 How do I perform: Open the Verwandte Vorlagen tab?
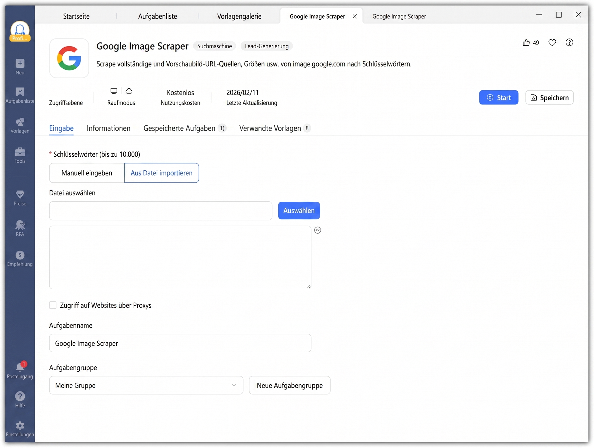click(x=275, y=128)
